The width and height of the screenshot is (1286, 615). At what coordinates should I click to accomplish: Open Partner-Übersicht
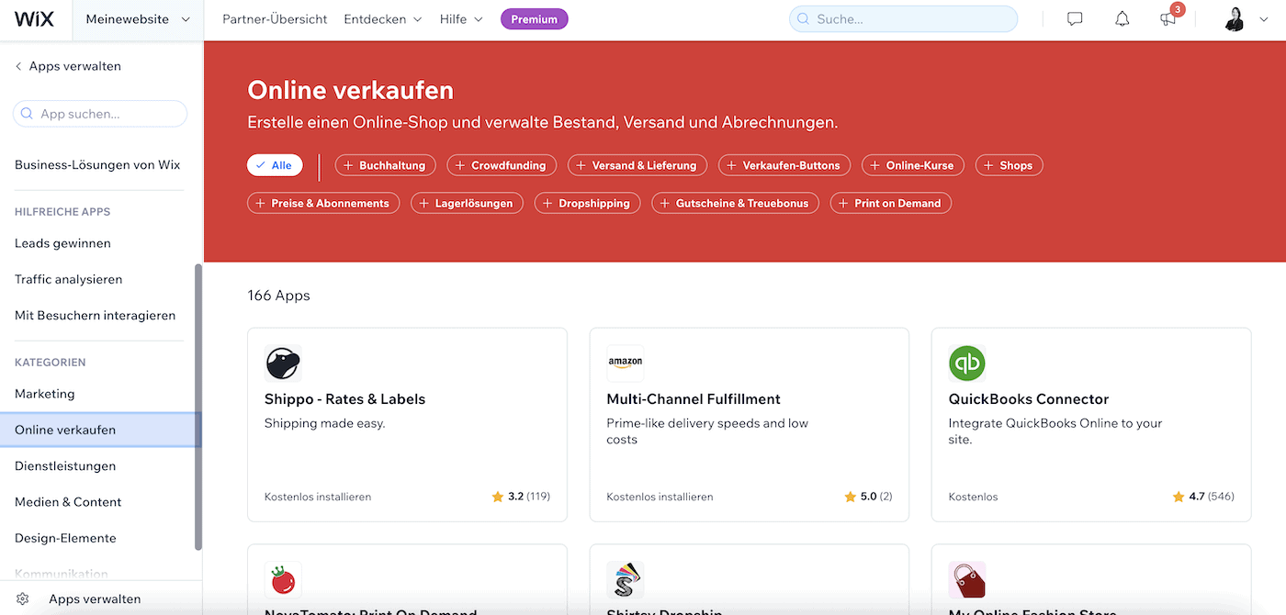coord(275,19)
